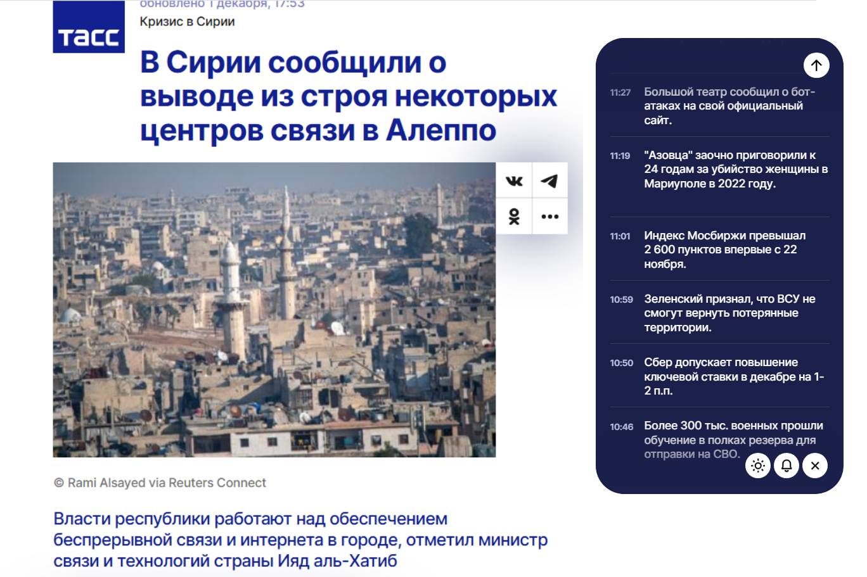Open more sharing options (three dots)
The width and height of the screenshot is (867, 577).
[x=549, y=217]
